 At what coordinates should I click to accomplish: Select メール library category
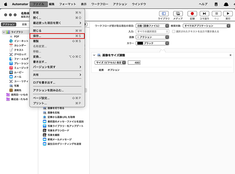[x=15, y=77]
